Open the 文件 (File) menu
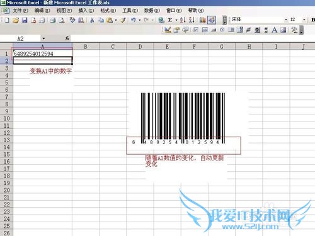The width and height of the screenshot is (315, 236). pyautogui.click(x=20, y=10)
